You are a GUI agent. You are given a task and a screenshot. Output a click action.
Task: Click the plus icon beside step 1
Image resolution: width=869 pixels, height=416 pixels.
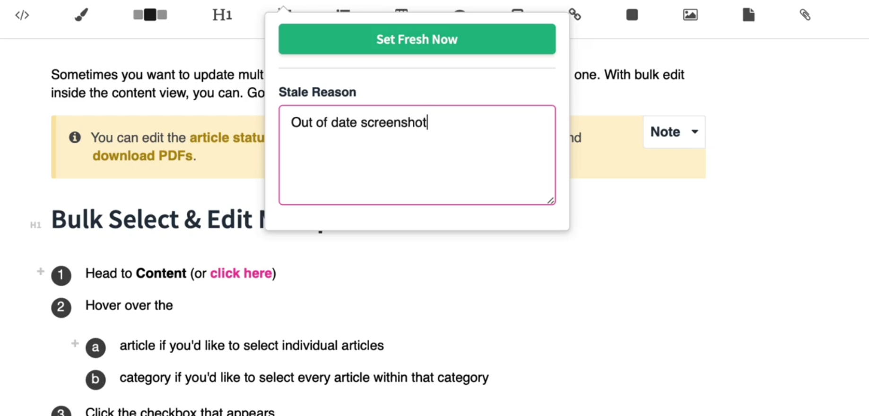tap(40, 270)
